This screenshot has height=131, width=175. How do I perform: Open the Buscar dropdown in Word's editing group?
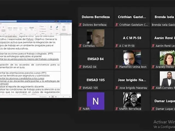pyautogui.click(x=43, y=26)
